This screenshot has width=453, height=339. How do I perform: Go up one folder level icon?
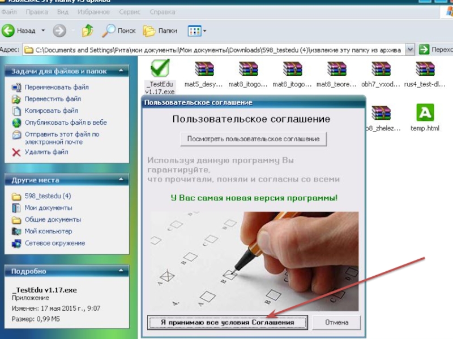click(x=88, y=31)
